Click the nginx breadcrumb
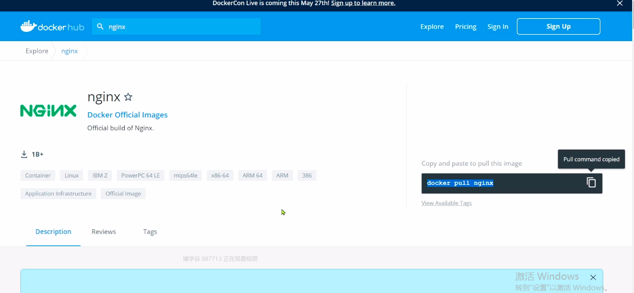This screenshot has width=634, height=293. tap(69, 51)
